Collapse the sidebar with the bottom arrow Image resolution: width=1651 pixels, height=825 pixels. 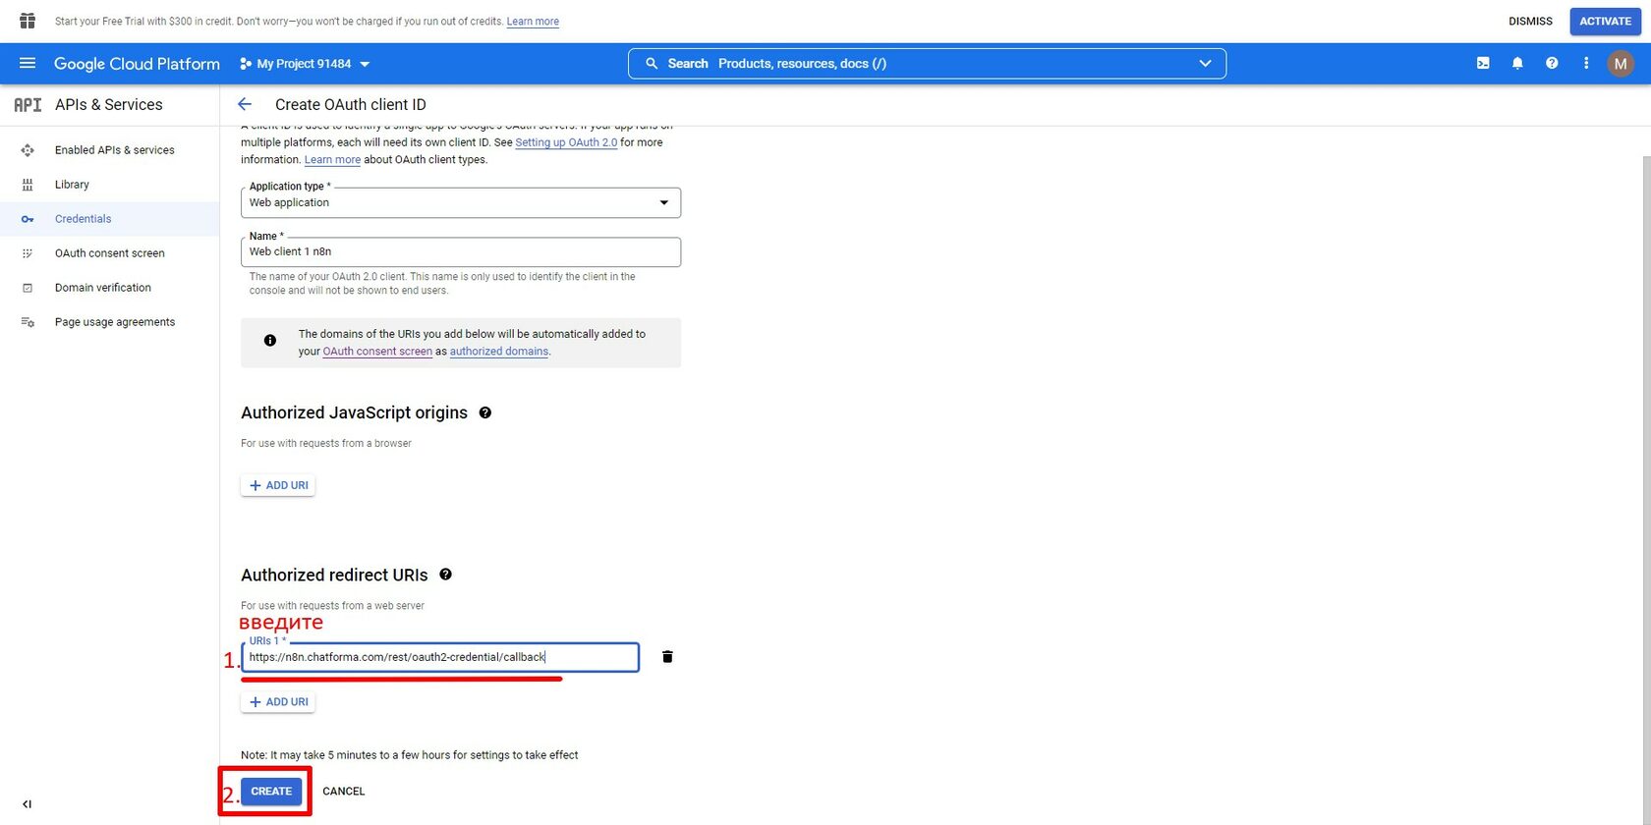pos(28,804)
